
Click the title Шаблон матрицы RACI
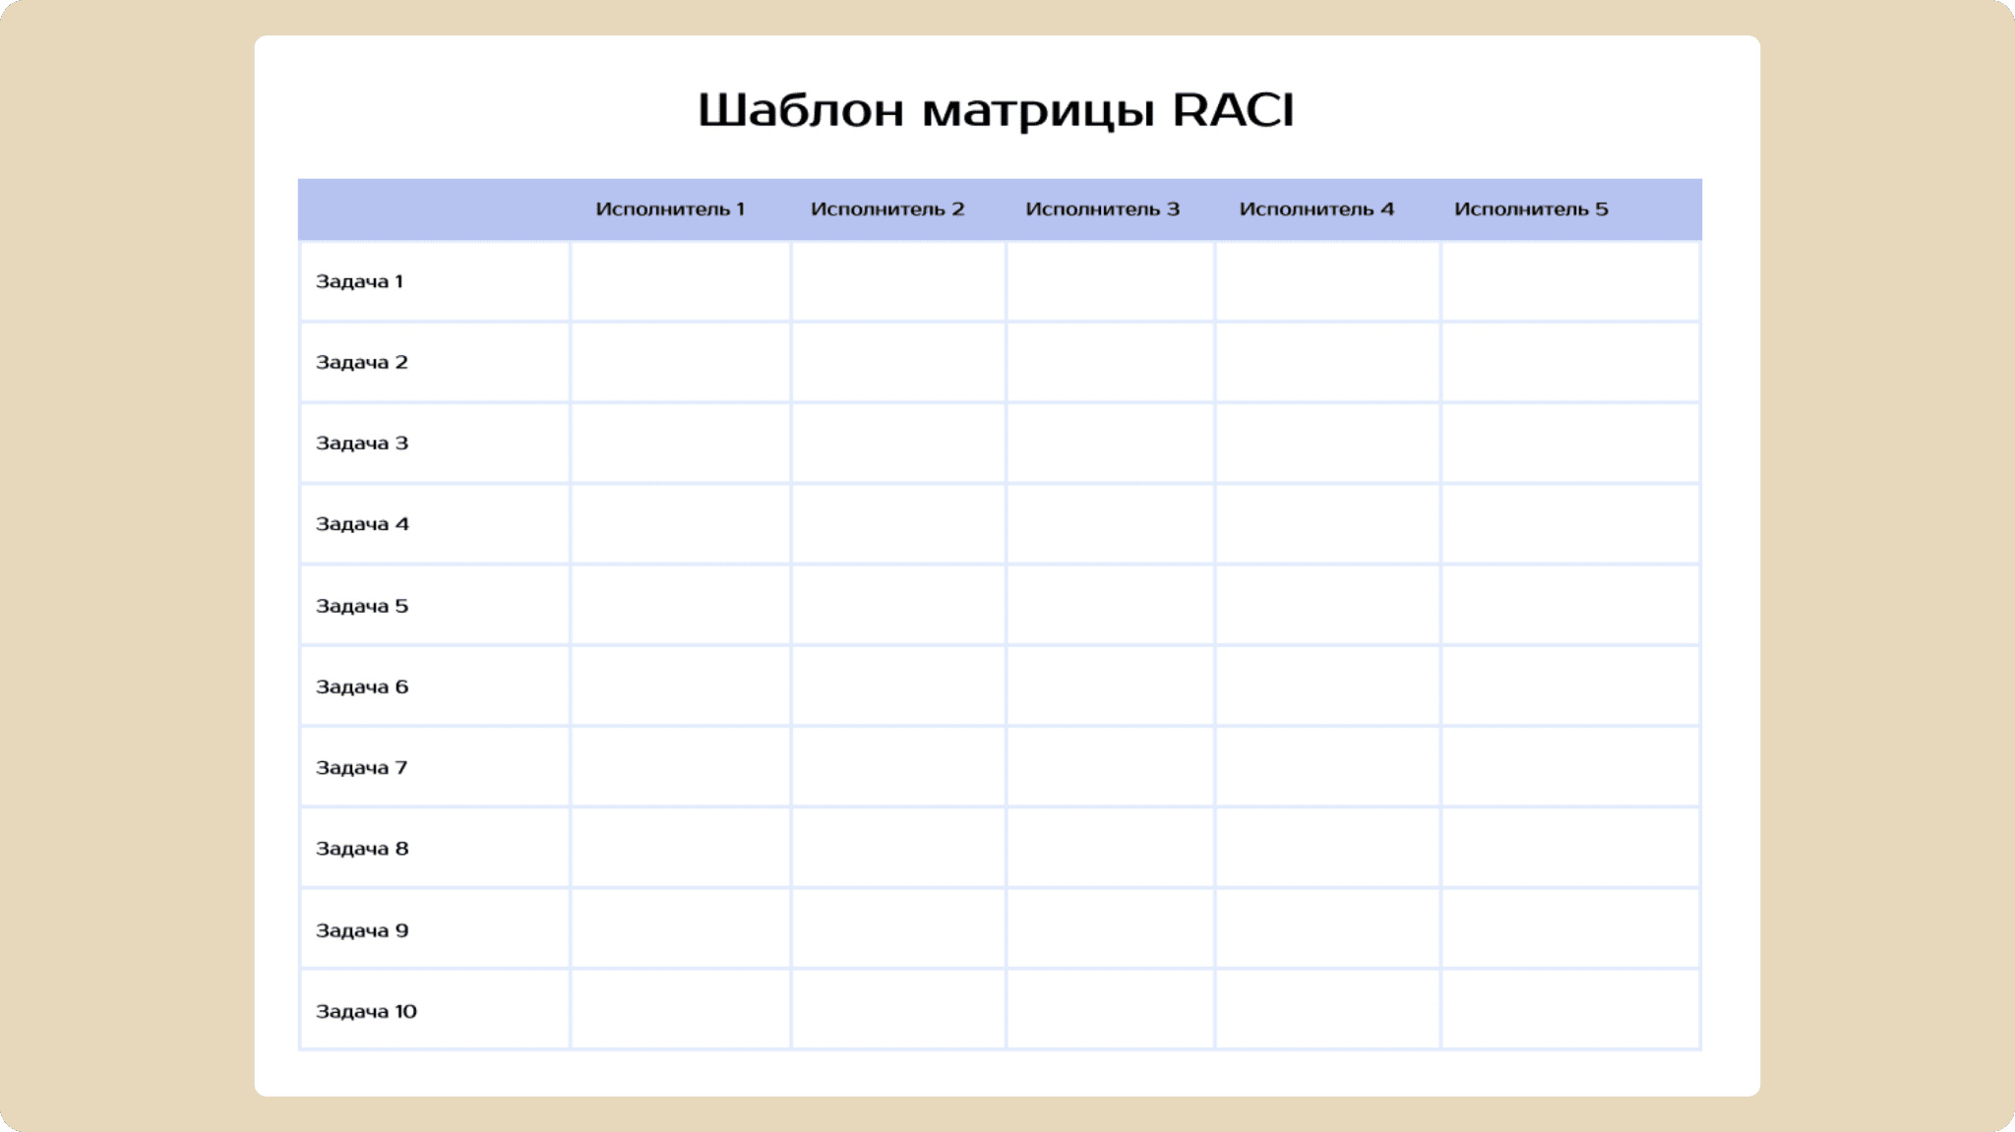point(996,110)
